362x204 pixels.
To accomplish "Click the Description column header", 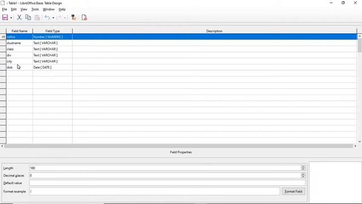I will click(x=214, y=31).
